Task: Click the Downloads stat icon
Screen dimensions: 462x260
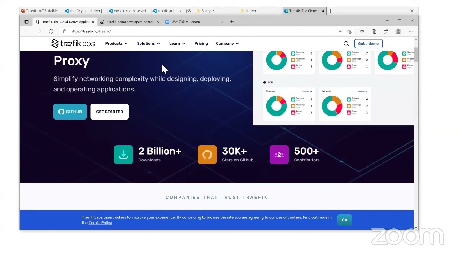Action: pos(123,155)
